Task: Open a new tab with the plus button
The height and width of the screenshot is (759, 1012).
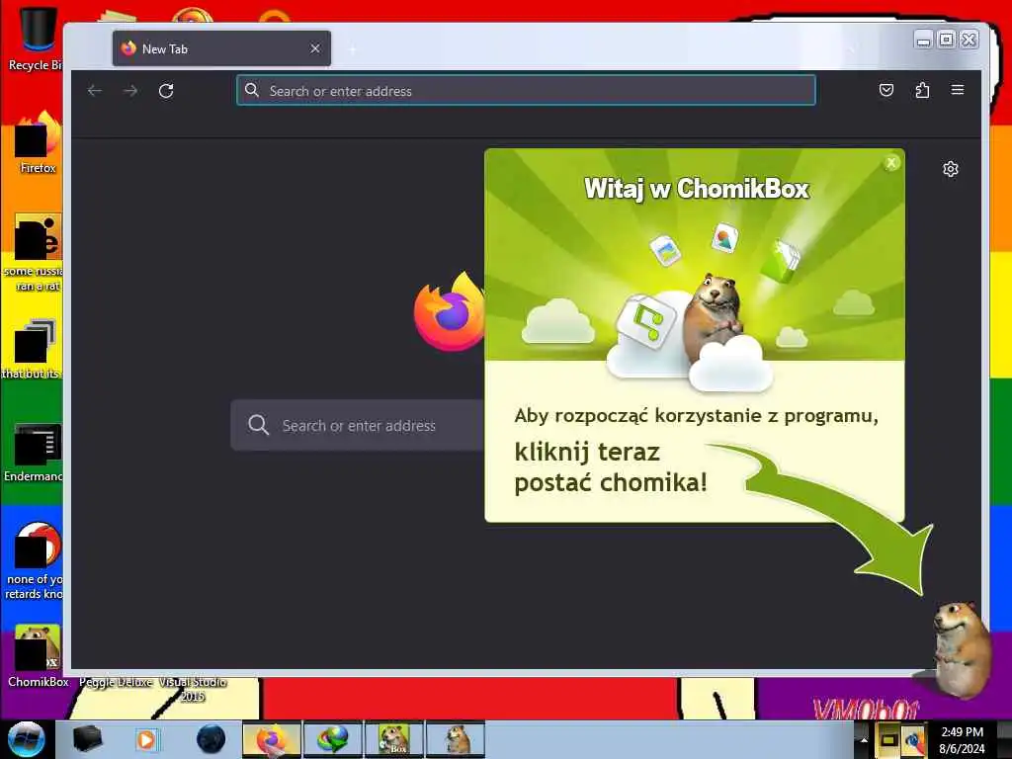Action: (x=353, y=49)
